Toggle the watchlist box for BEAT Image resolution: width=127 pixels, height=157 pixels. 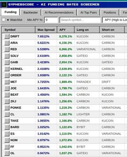[7, 95]
